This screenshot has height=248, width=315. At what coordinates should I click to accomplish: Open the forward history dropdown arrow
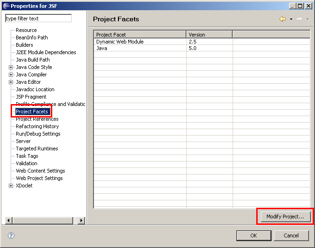tap(308, 19)
